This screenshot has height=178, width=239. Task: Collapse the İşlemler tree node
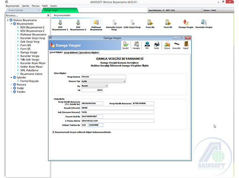coord(11,77)
